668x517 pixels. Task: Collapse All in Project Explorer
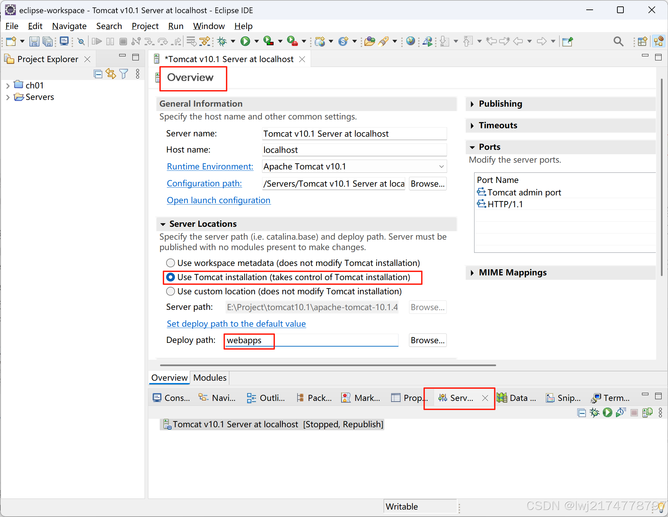click(x=98, y=74)
